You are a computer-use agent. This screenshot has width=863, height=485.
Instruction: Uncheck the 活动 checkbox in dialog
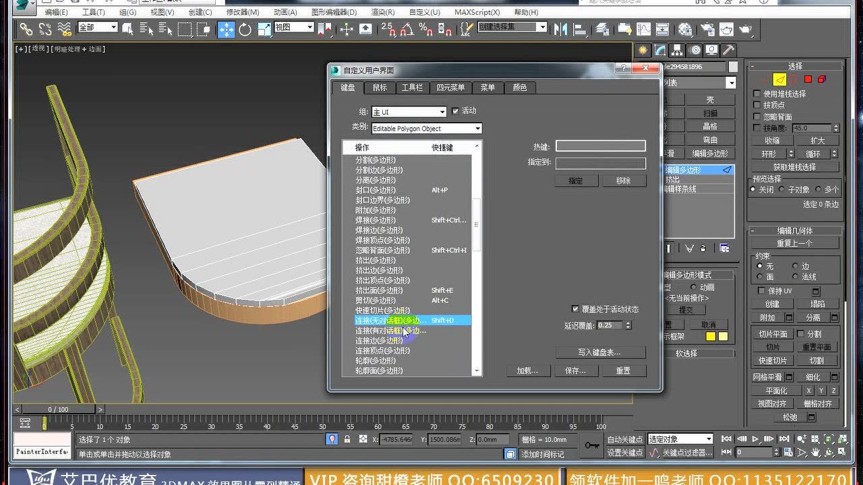[455, 111]
